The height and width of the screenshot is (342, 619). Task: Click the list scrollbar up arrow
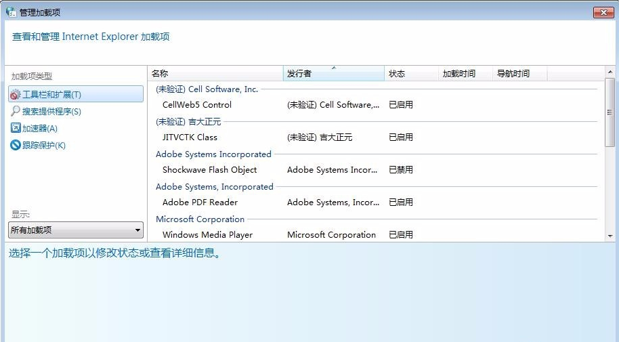(610, 72)
